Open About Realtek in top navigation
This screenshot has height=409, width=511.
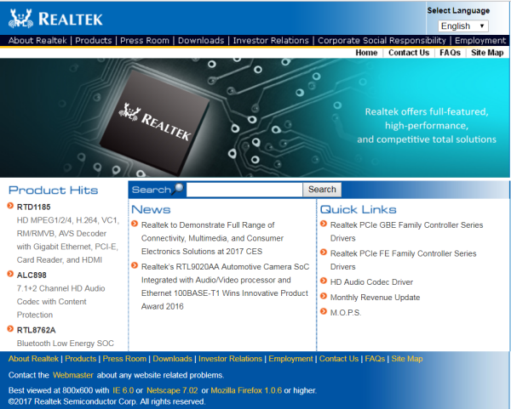[x=37, y=40]
